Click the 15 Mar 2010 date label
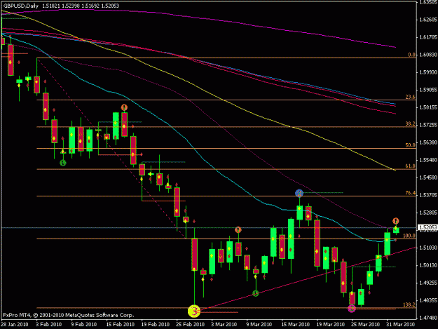The image size is (438, 329). 296,325
